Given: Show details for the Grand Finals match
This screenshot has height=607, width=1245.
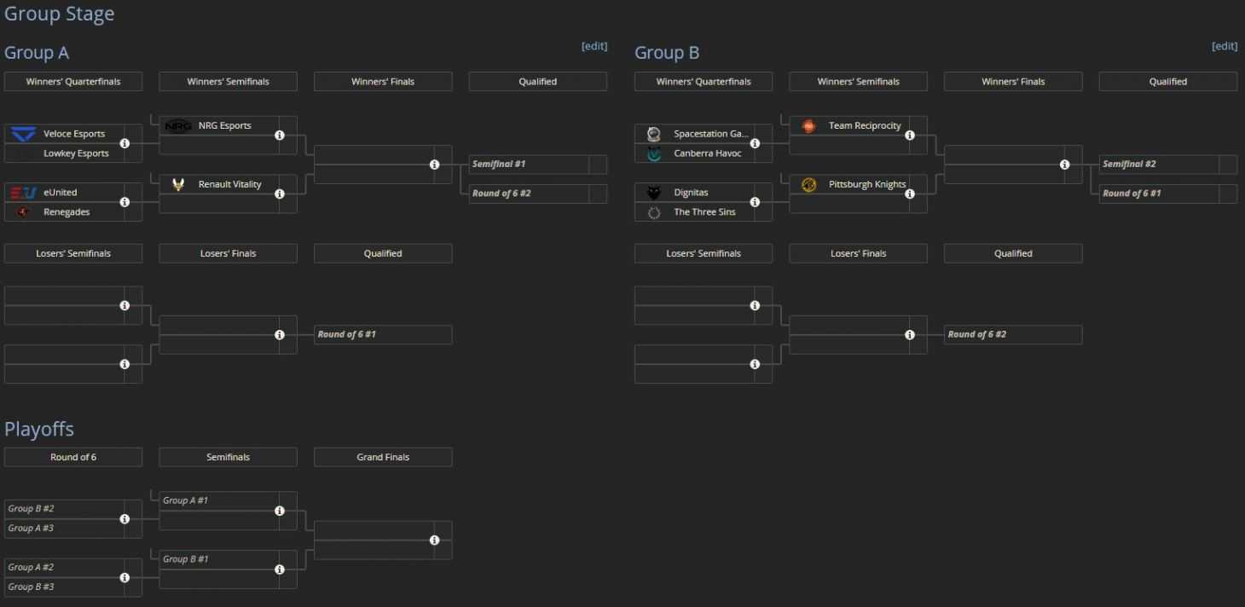Looking at the screenshot, I should 434,540.
